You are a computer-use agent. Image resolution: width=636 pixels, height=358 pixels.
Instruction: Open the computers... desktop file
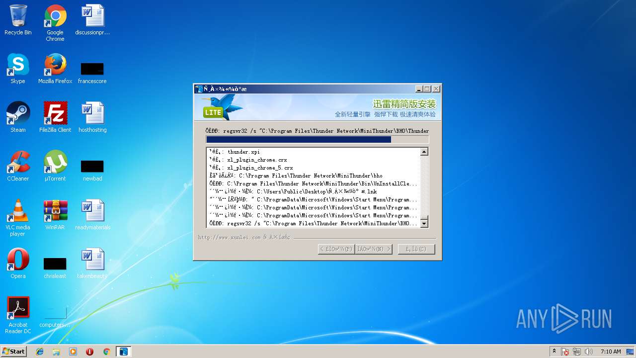click(x=55, y=316)
